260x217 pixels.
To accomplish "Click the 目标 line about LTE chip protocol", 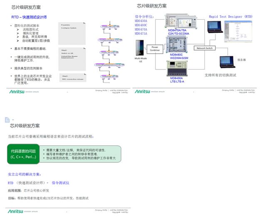I will tap(48, 198).
